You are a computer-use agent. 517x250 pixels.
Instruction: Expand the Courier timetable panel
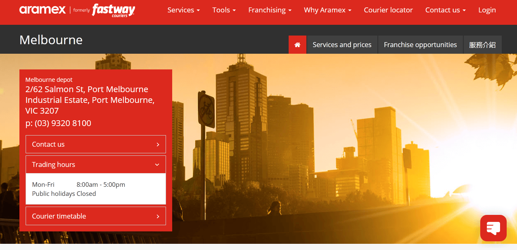coord(96,216)
